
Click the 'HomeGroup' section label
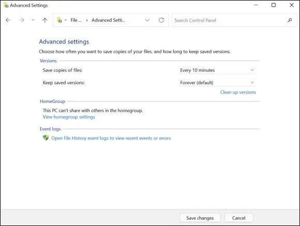pyautogui.click(x=52, y=101)
